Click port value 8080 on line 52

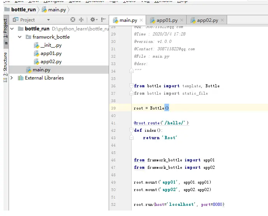217,204
